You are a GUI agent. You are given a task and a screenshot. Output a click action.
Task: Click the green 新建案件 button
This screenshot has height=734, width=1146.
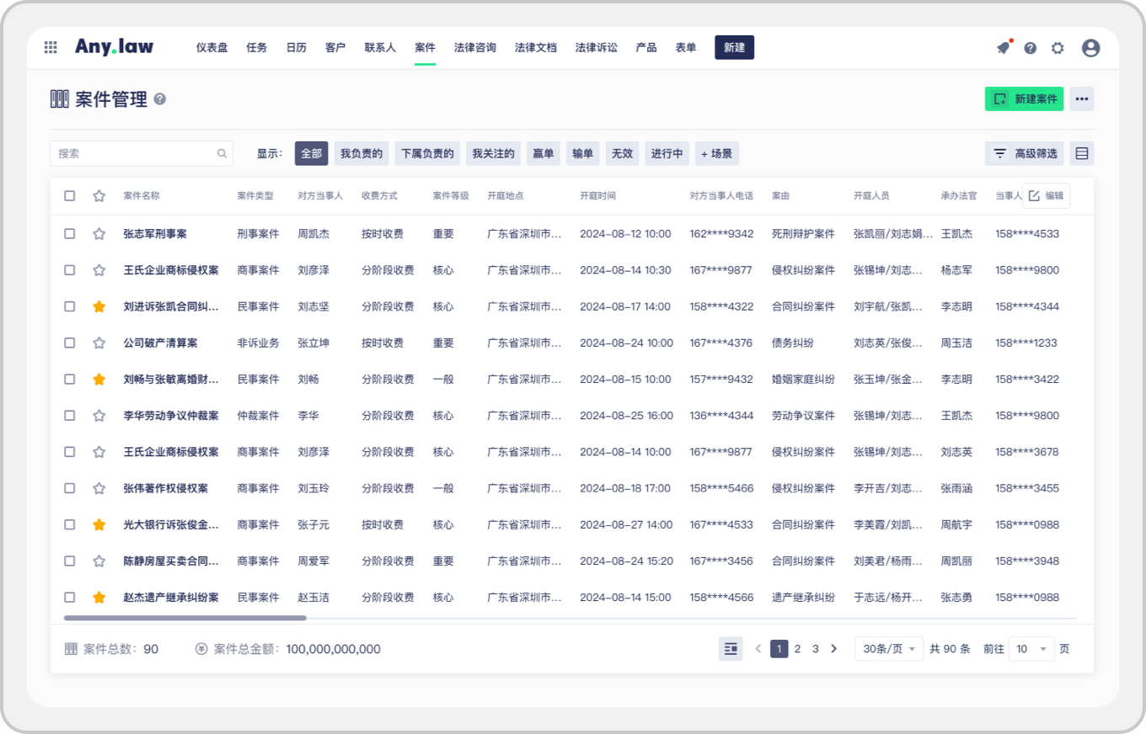(x=1024, y=99)
